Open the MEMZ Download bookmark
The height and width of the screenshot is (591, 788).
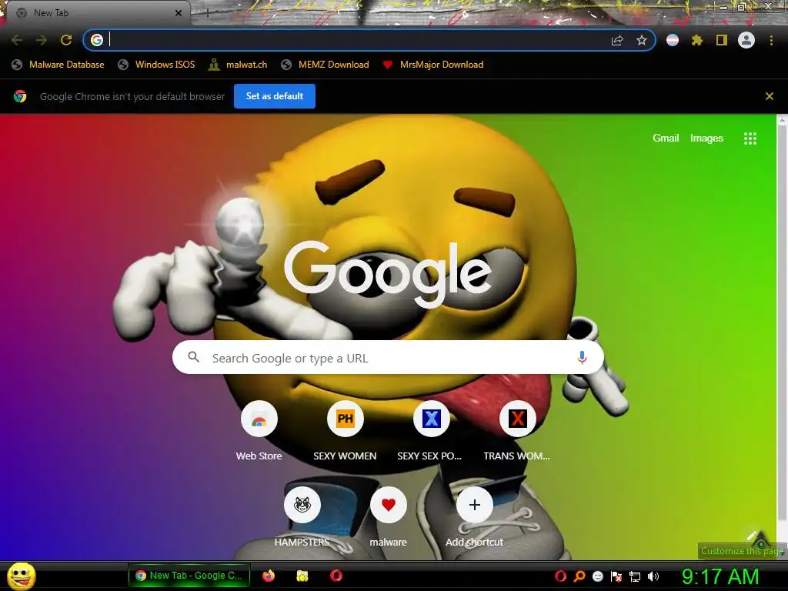click(326, 65)
